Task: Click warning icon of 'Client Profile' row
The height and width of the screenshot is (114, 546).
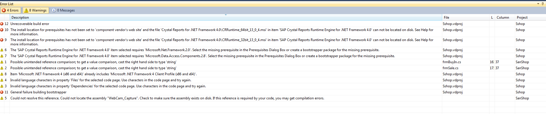Action: (2, 74)
